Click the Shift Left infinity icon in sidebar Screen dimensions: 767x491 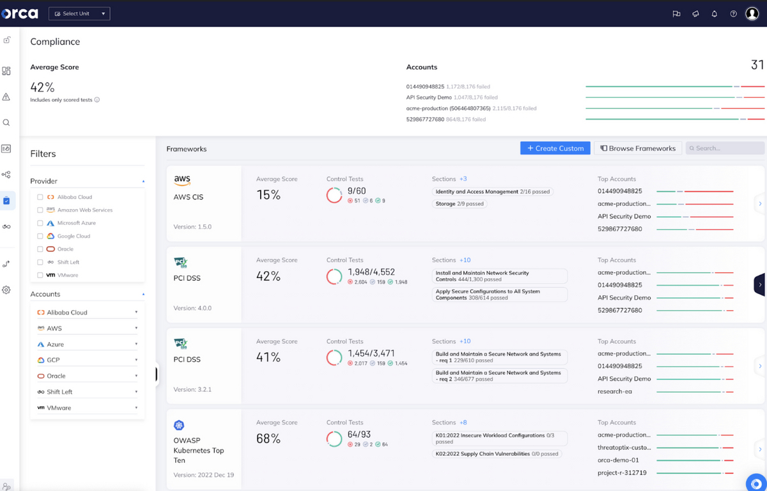(x=7, y=226)
